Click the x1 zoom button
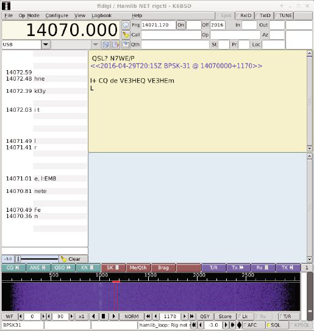Image resolution: width=314 pixels, height=331 pixels. click(x=81, y=316)
